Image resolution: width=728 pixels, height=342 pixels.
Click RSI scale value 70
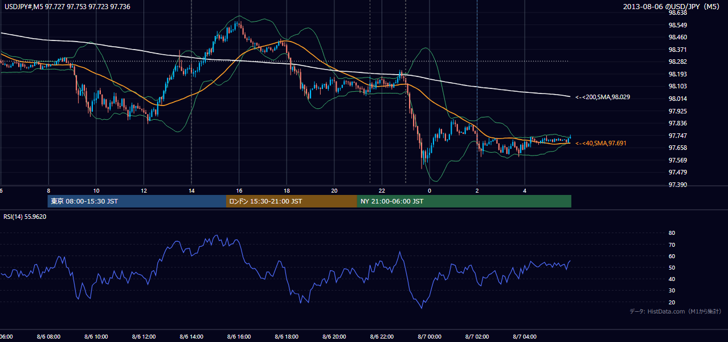click(x=672, y=245)
